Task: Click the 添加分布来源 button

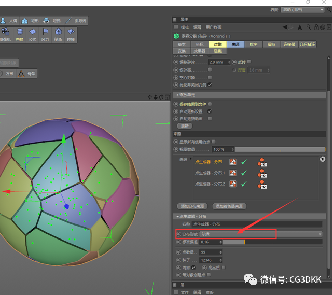Action: click(x=192, y=206)
